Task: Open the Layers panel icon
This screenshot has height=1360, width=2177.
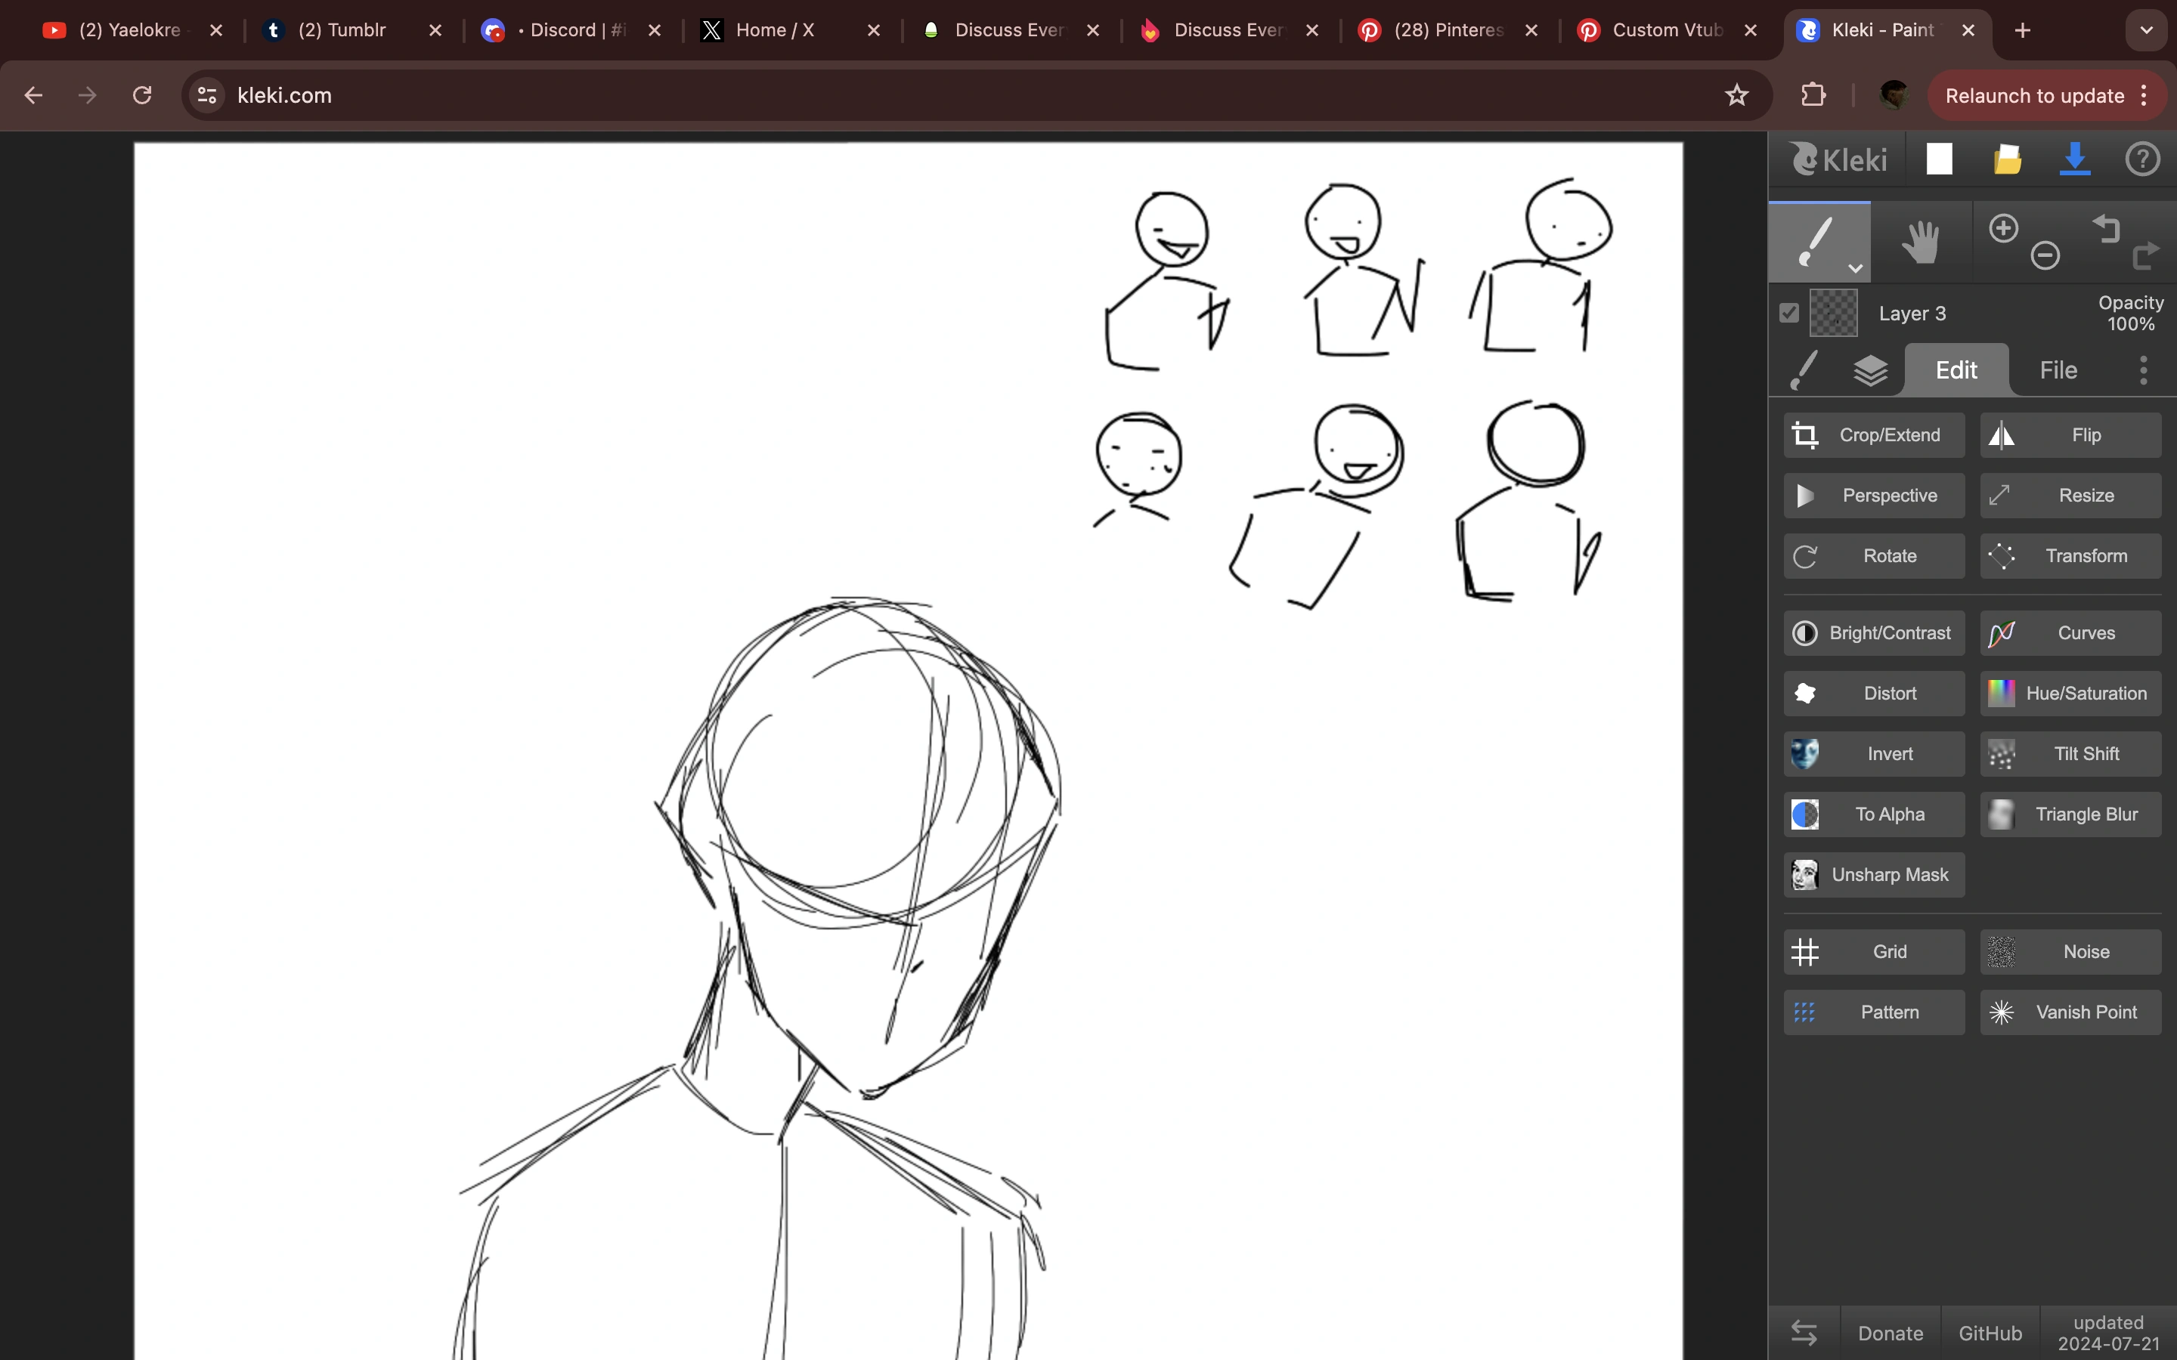Action: 1872,369
